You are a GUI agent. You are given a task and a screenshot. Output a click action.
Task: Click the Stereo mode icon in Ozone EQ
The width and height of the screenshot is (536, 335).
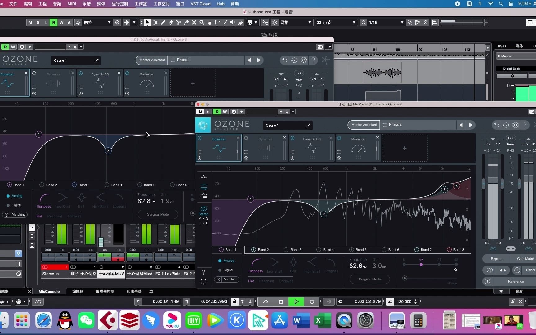[x=203, y=209]
